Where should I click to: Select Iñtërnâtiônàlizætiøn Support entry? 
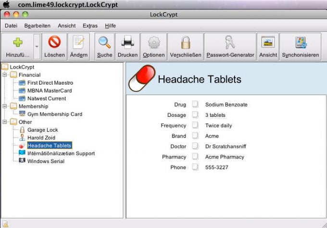61,153
